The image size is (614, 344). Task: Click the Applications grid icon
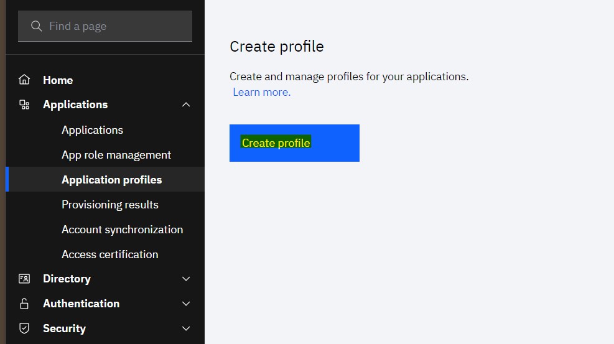[x=24, y=105]
